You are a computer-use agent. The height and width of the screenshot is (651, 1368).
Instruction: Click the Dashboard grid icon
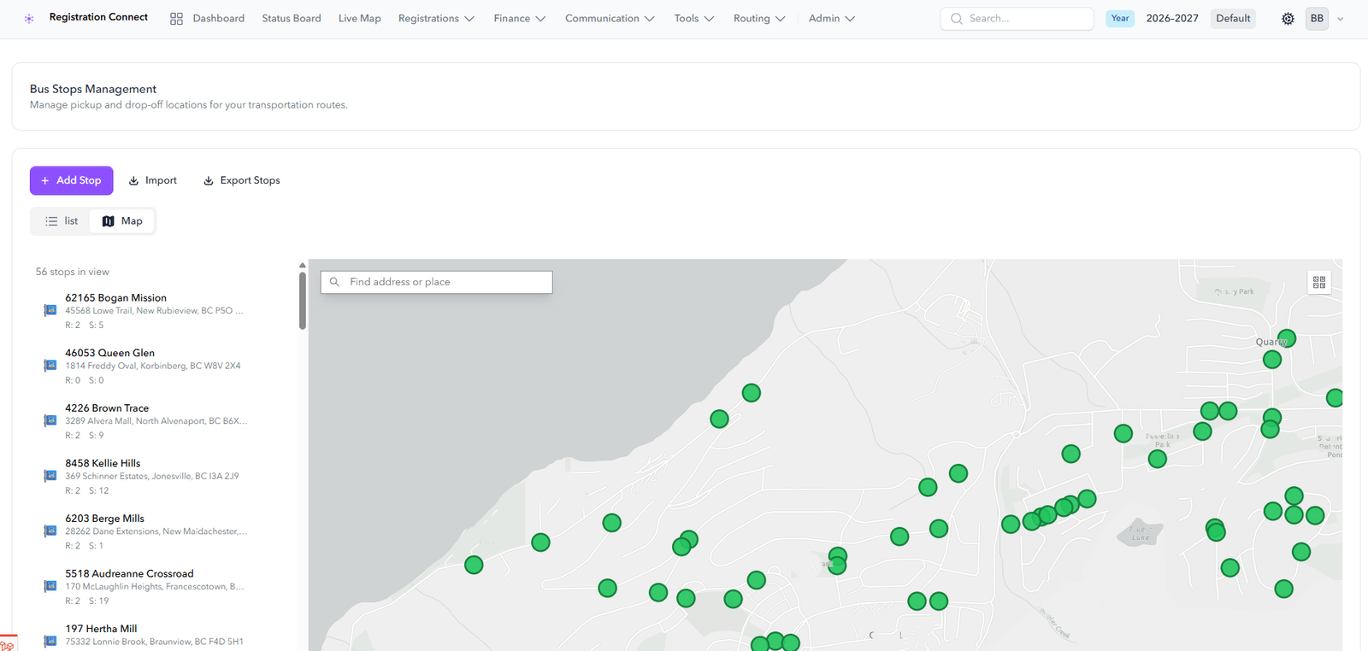coord(176,19)
